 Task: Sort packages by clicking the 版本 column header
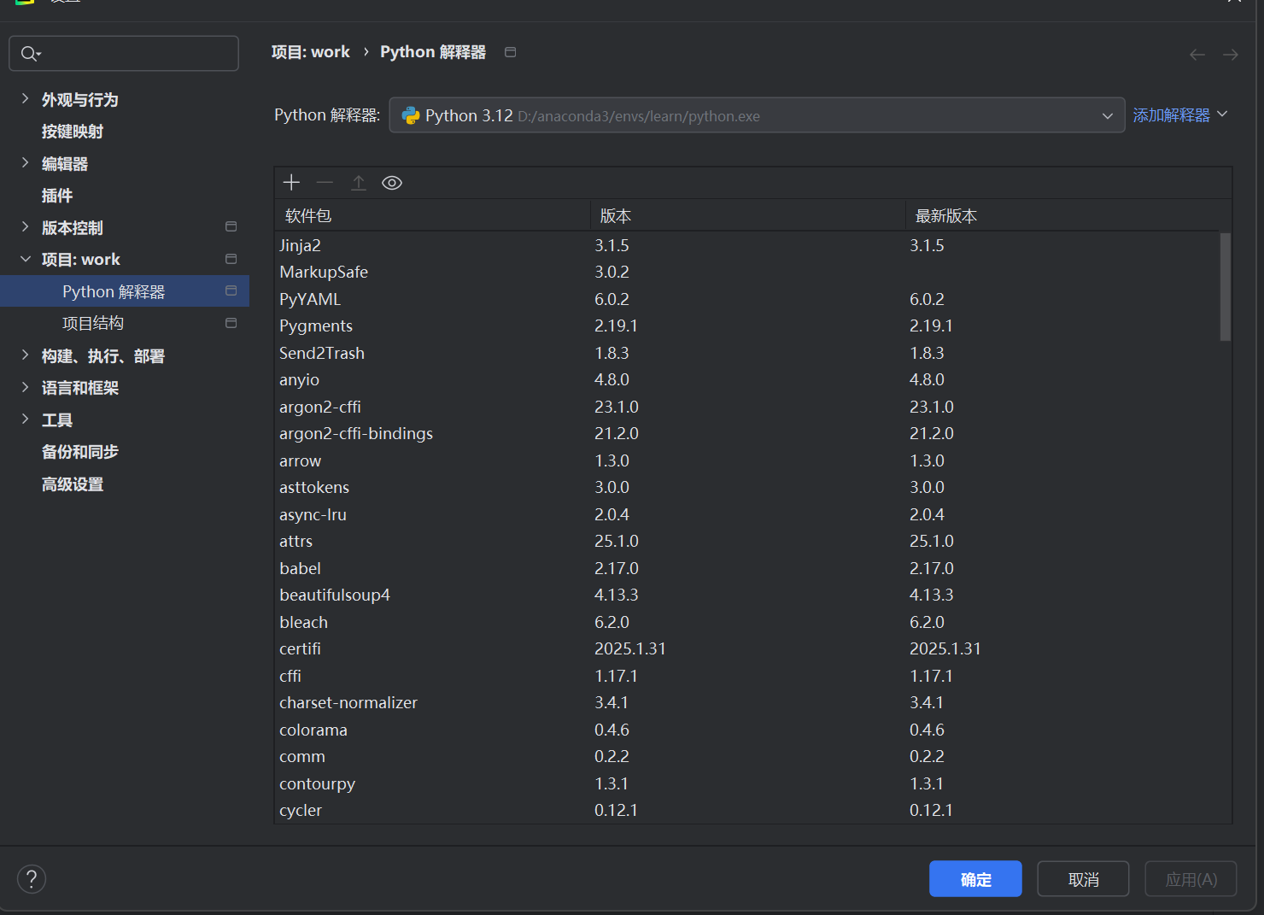click(x=616, y=215)
